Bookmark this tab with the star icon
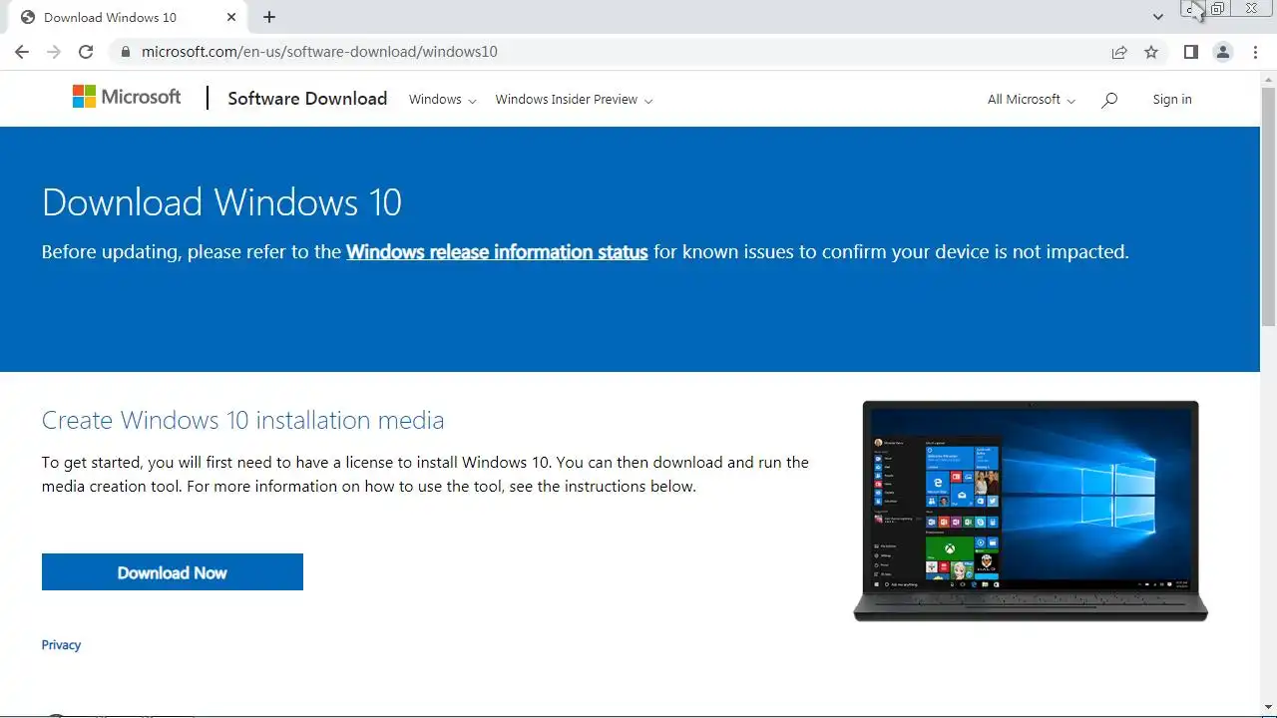This screenshot has height=718, width=1277. [1151, 52]
